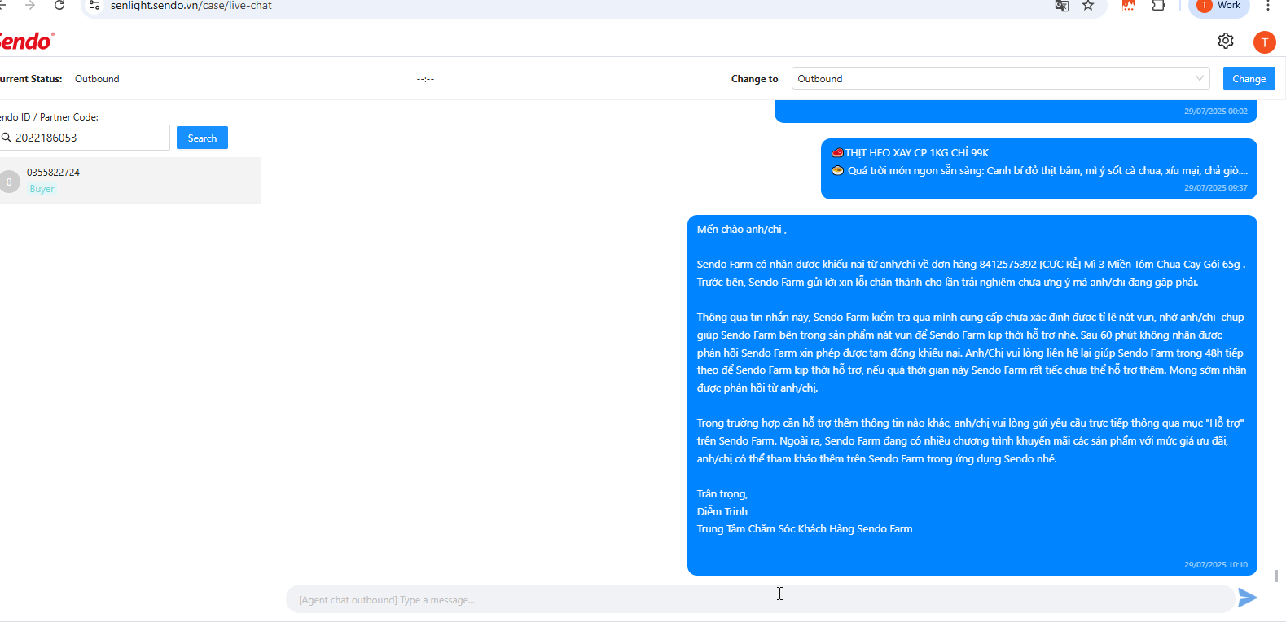Click Trung Tâm Chăm Sóc Khách Hàng line

coord(805,529)
